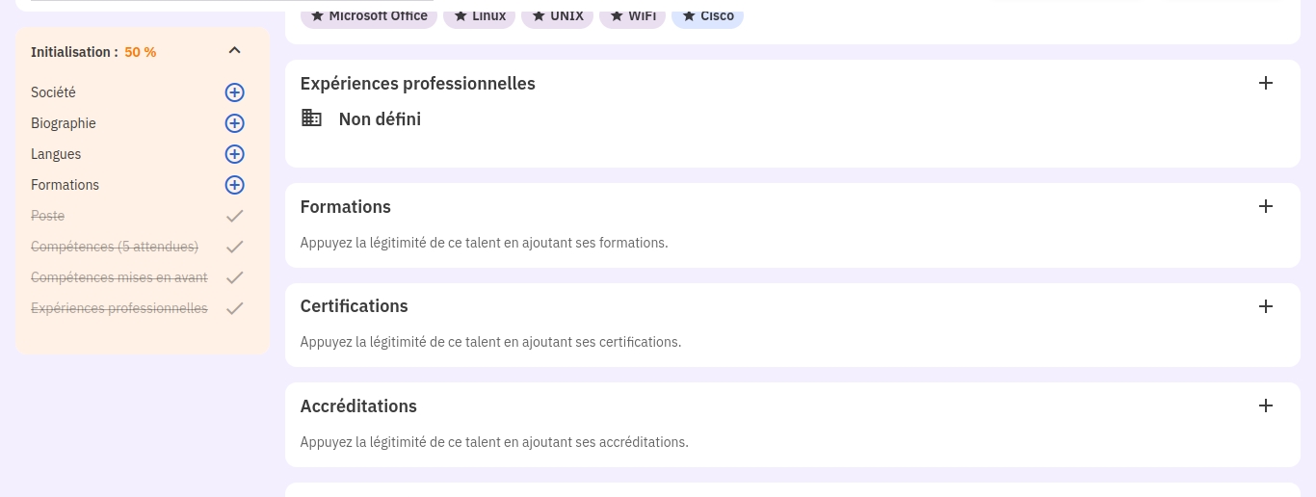The width and height of the screenshot is (1316, 497).
Task: Add Langues via circled plus icon
Action: (234, 154)
